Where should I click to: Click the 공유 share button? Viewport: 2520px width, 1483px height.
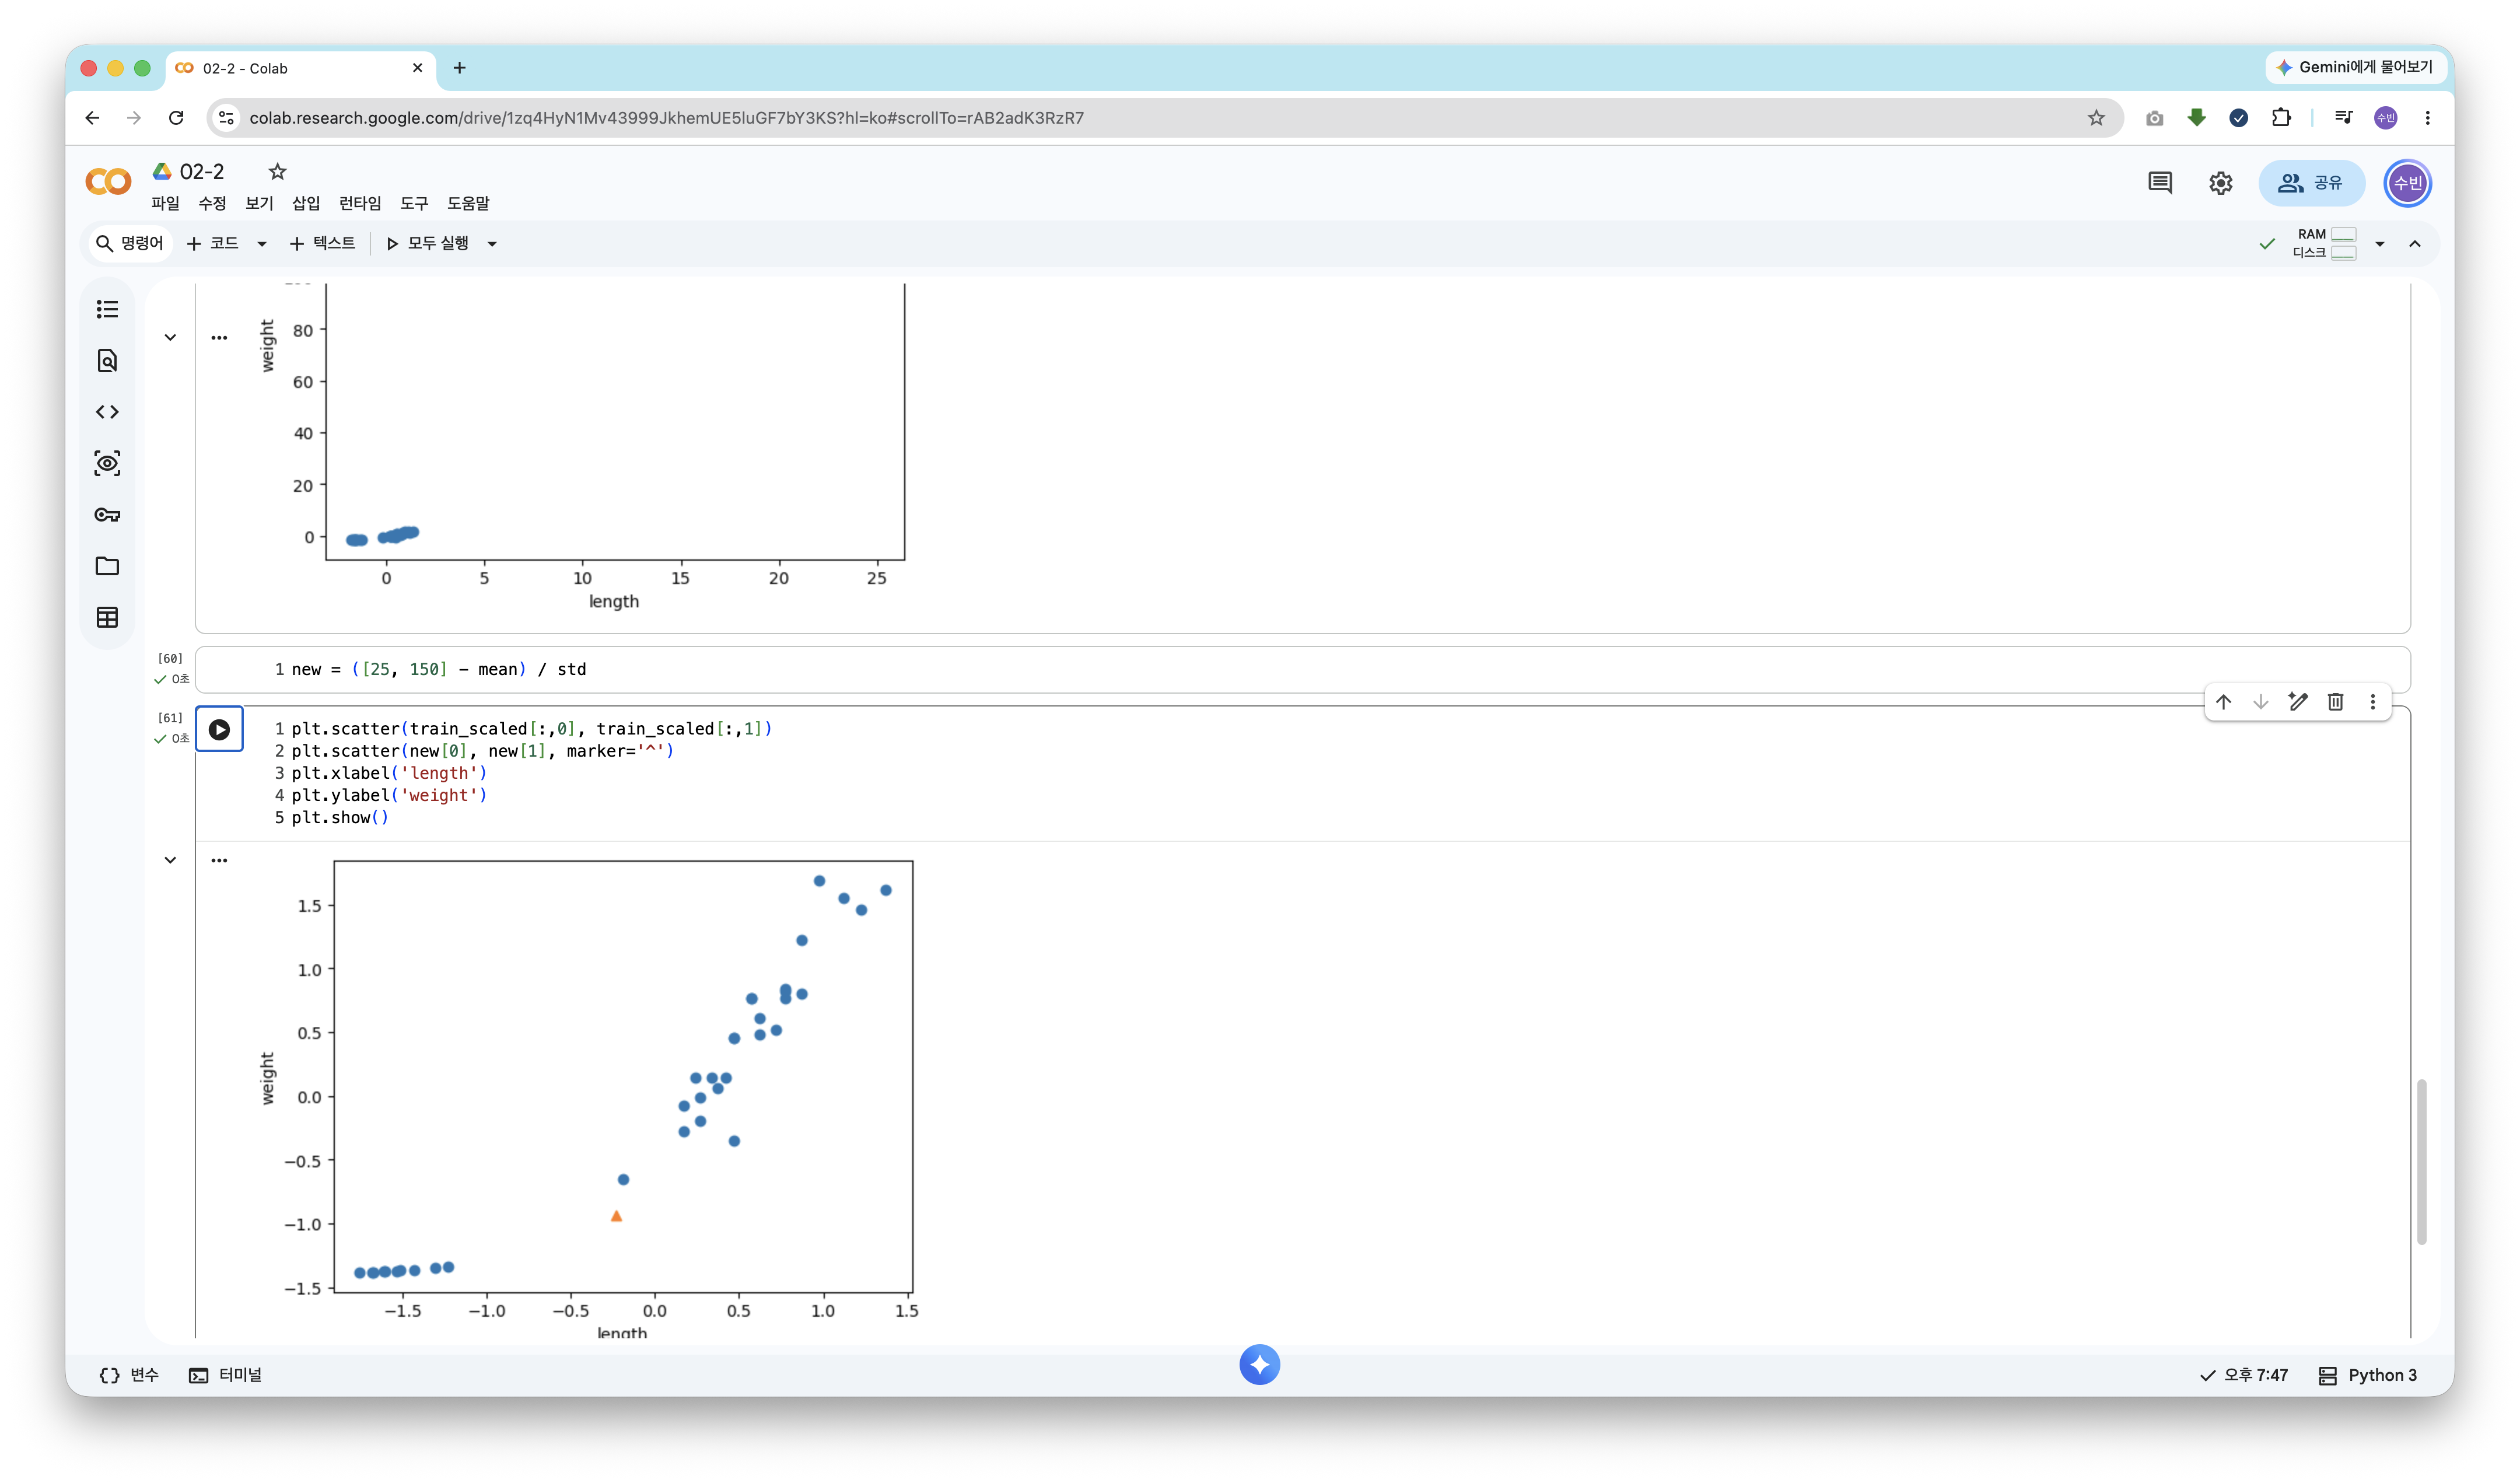click(2311, 183)
